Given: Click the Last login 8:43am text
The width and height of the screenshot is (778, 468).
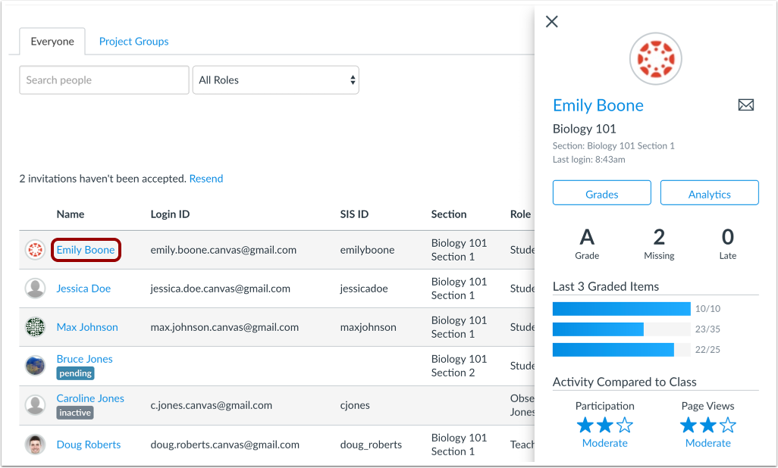Looking at the screenshot, I should click(x=589, y=160).
